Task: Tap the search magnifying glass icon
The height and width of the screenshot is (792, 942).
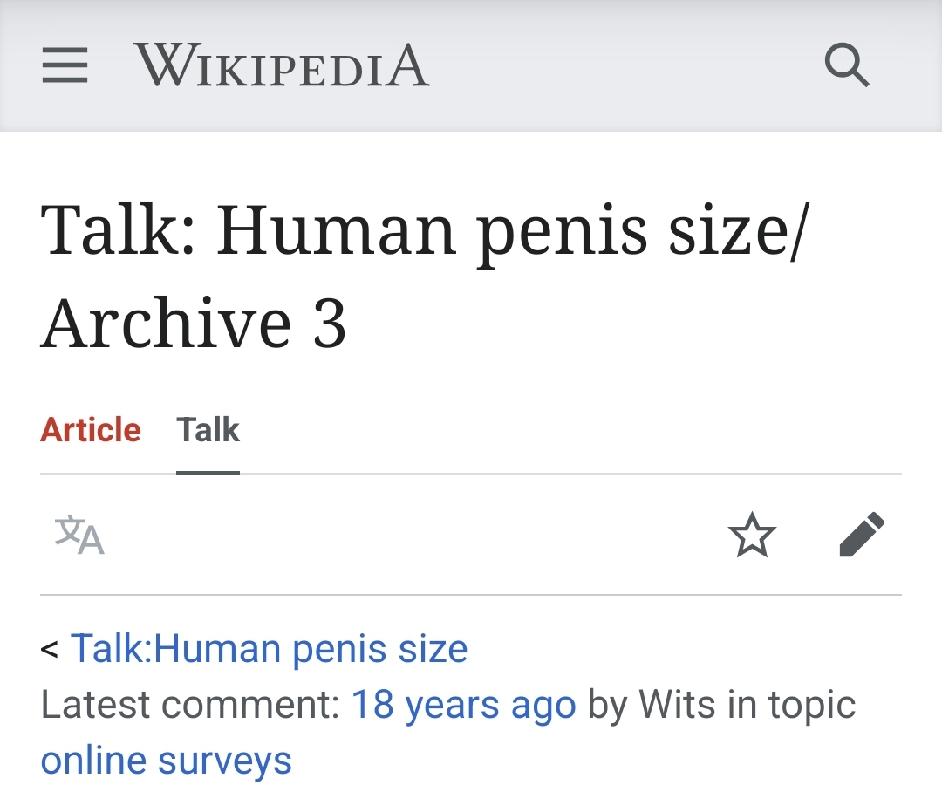Action: pos(846,65)
